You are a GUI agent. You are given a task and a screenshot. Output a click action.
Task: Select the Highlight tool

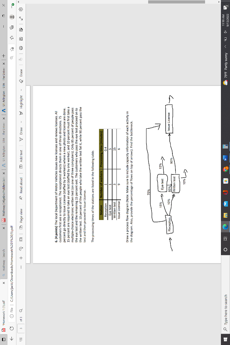click(21, 105)
